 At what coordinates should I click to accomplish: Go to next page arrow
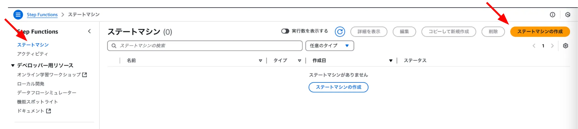tap(552, 46)
